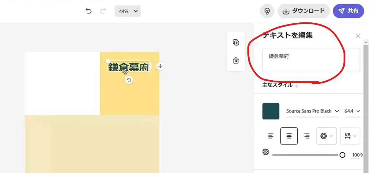Undo the last action
Viewport: 369px width, 173px height.
point(89,11)
